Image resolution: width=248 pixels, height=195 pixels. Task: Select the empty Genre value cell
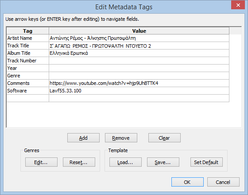(x=139, y=76)
